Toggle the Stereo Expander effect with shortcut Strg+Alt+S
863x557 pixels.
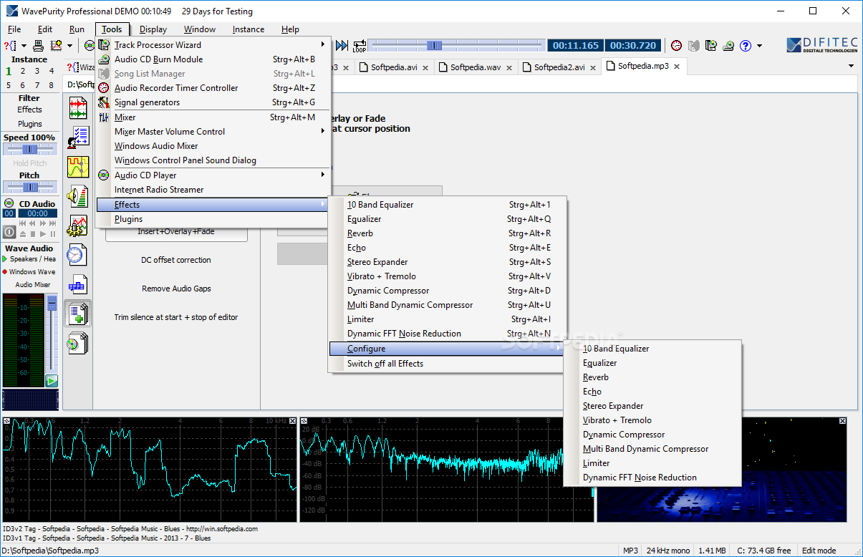(448, 262)
